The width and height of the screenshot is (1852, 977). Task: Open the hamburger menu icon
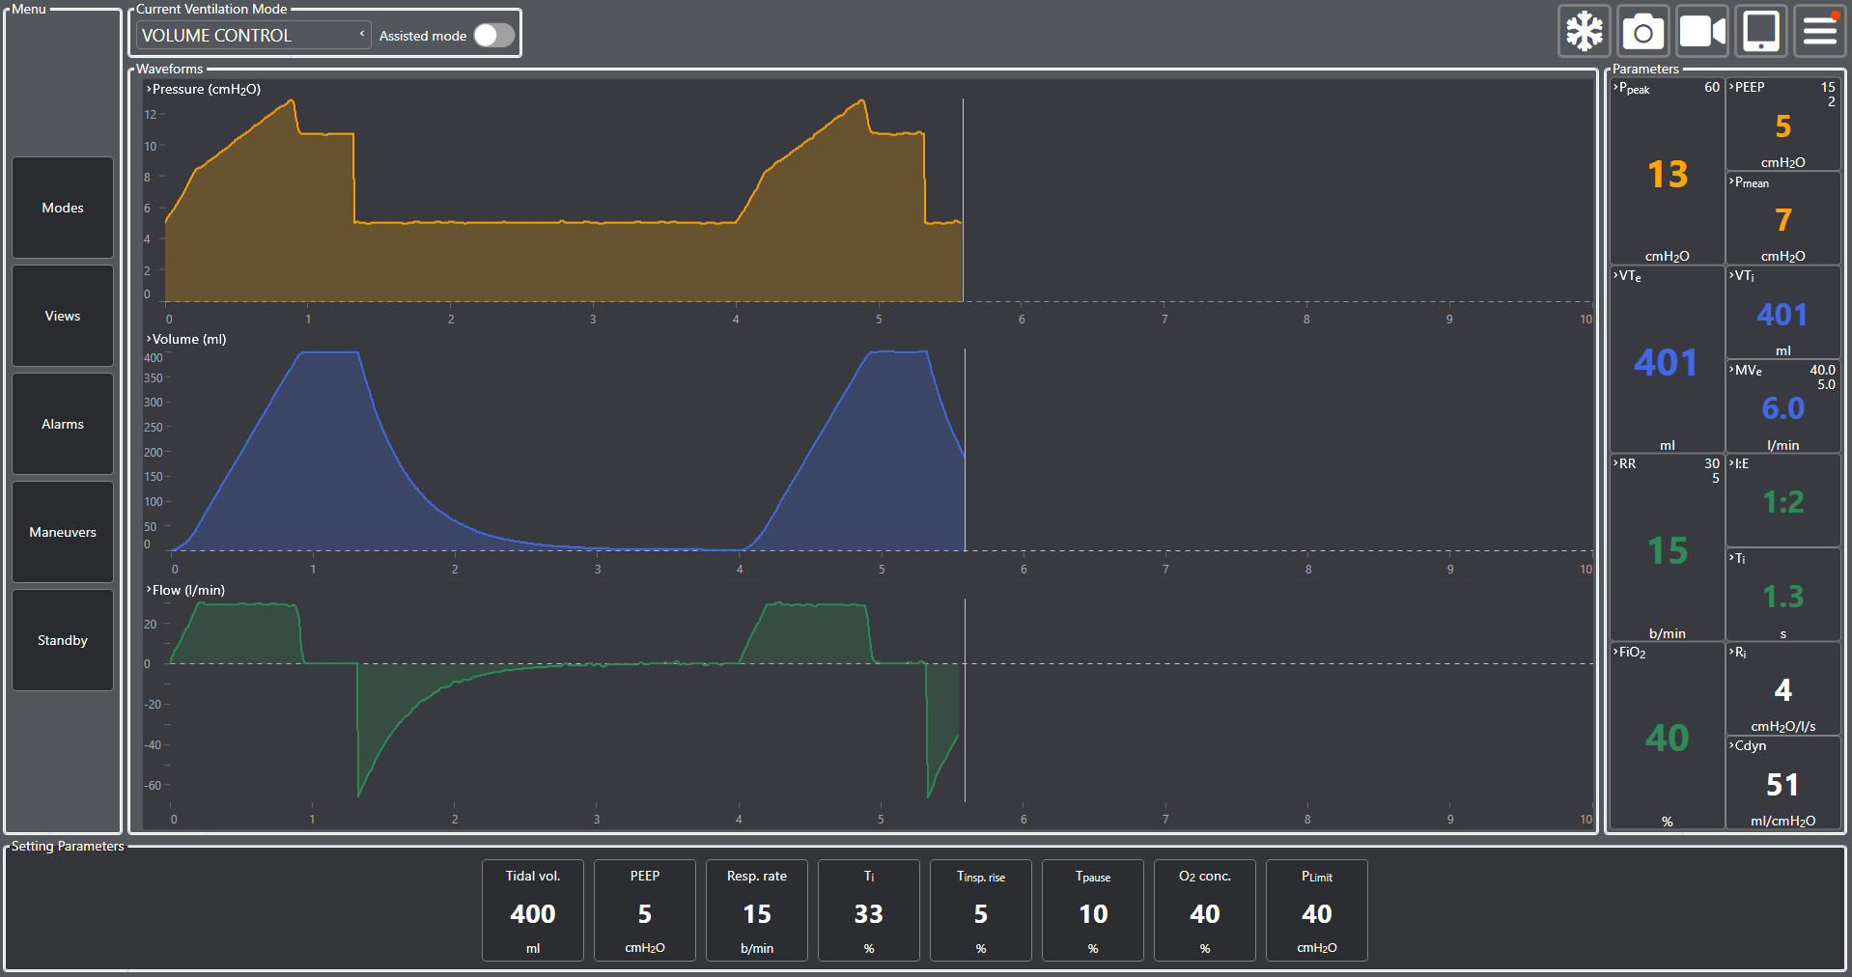coord(1820,32)
